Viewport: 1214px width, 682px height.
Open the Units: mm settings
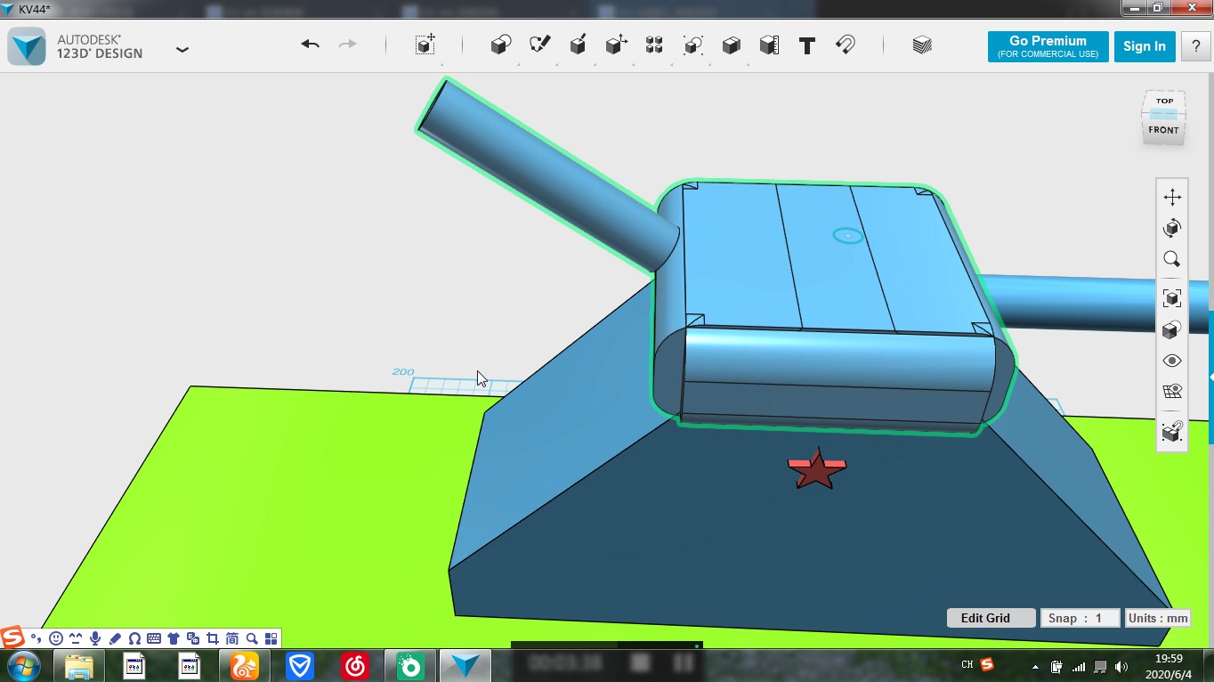(x=1157, y=618)
